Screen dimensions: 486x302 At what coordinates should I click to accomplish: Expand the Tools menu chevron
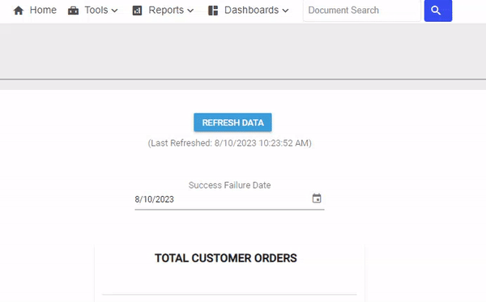point(114,11)
